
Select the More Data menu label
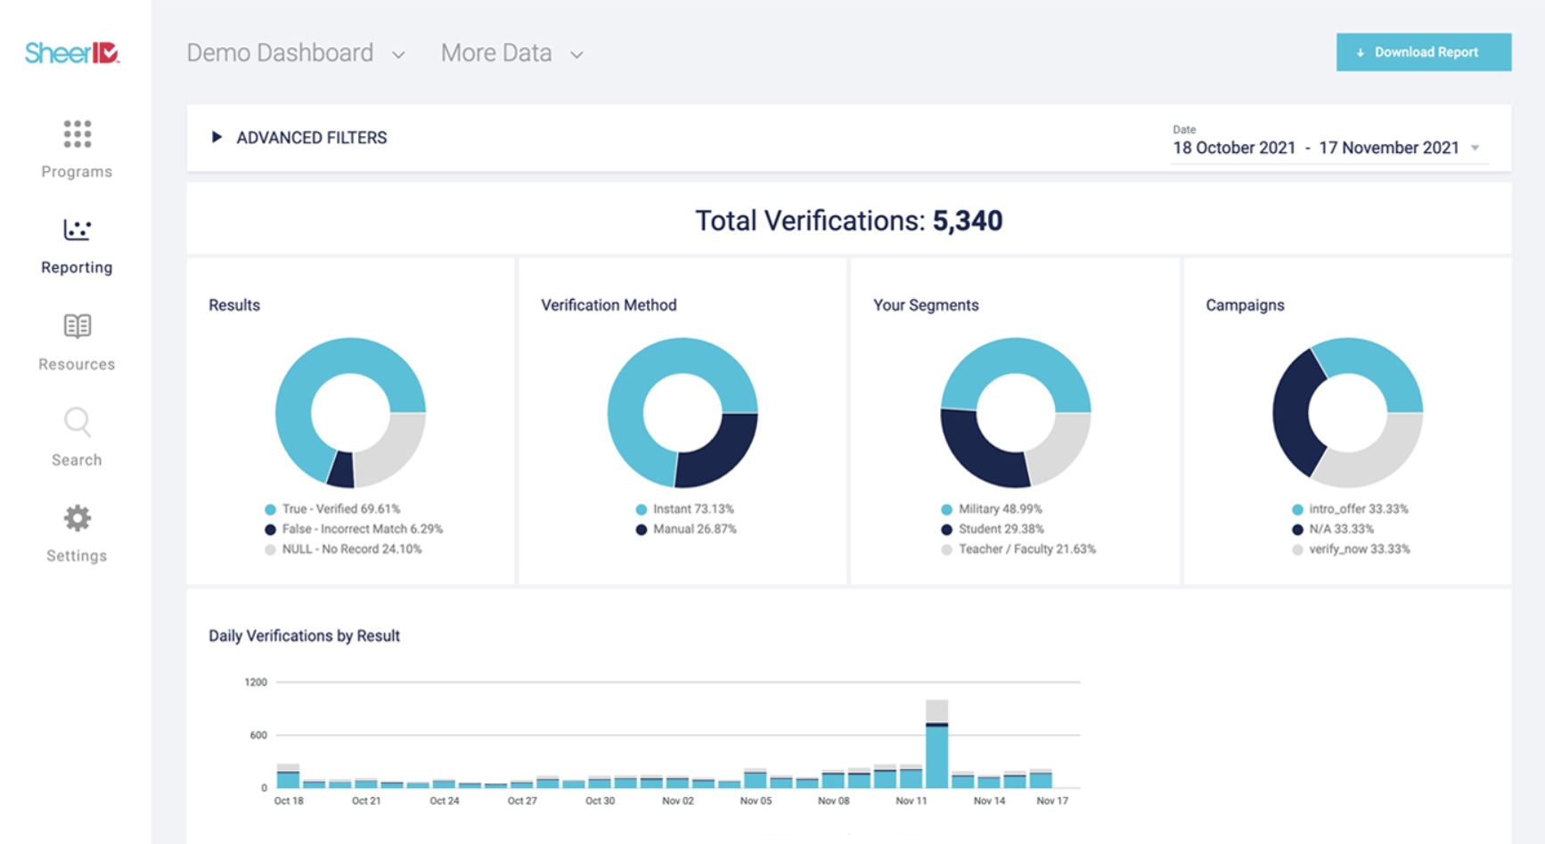tap(496, 53)
